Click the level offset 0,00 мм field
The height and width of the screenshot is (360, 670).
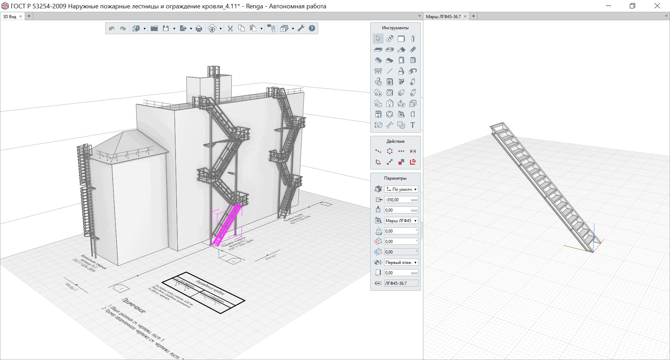[x=401, y=273]
